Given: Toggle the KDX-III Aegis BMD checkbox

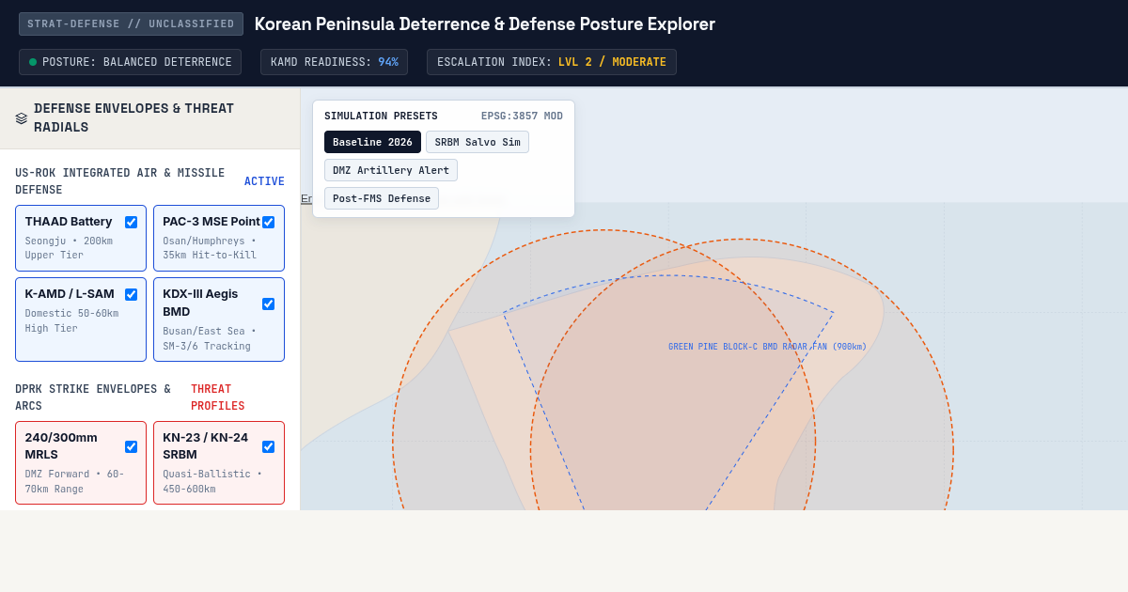Looking at the screenshot, I should pos(268,304).
